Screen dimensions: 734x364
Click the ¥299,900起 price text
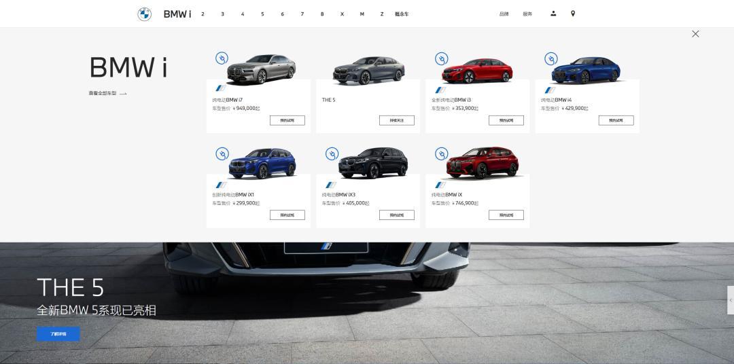coord(246,204)
